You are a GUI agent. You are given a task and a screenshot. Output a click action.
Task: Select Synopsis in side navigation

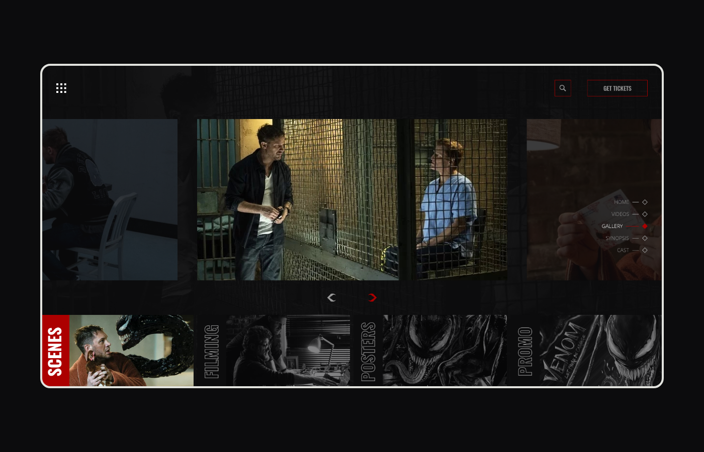[x=617, y=238]
